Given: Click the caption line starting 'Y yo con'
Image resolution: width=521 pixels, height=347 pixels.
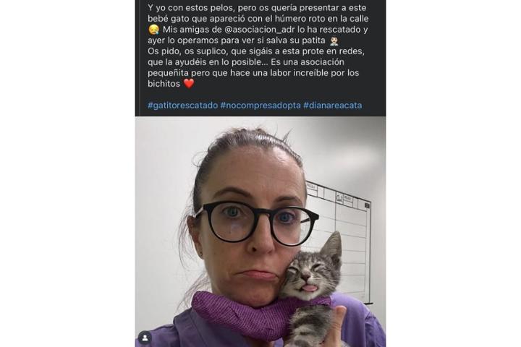Looking at the screenshot, I should click(257, 8).
